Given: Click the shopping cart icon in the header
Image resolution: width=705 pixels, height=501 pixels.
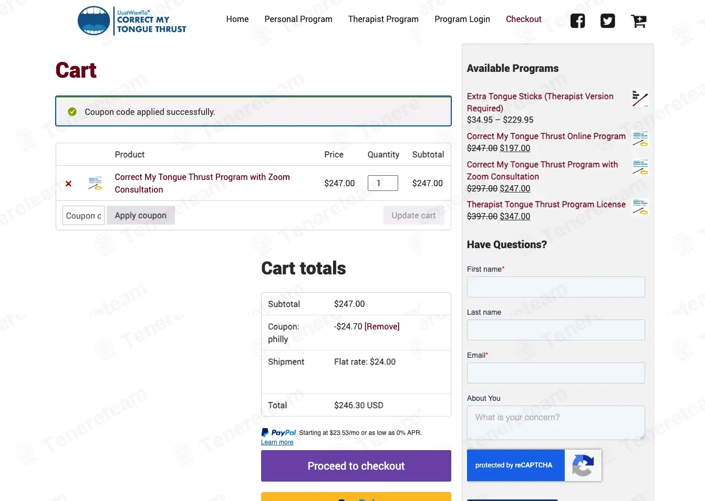Looking at the screenshot, I should [x=638, y=21].
